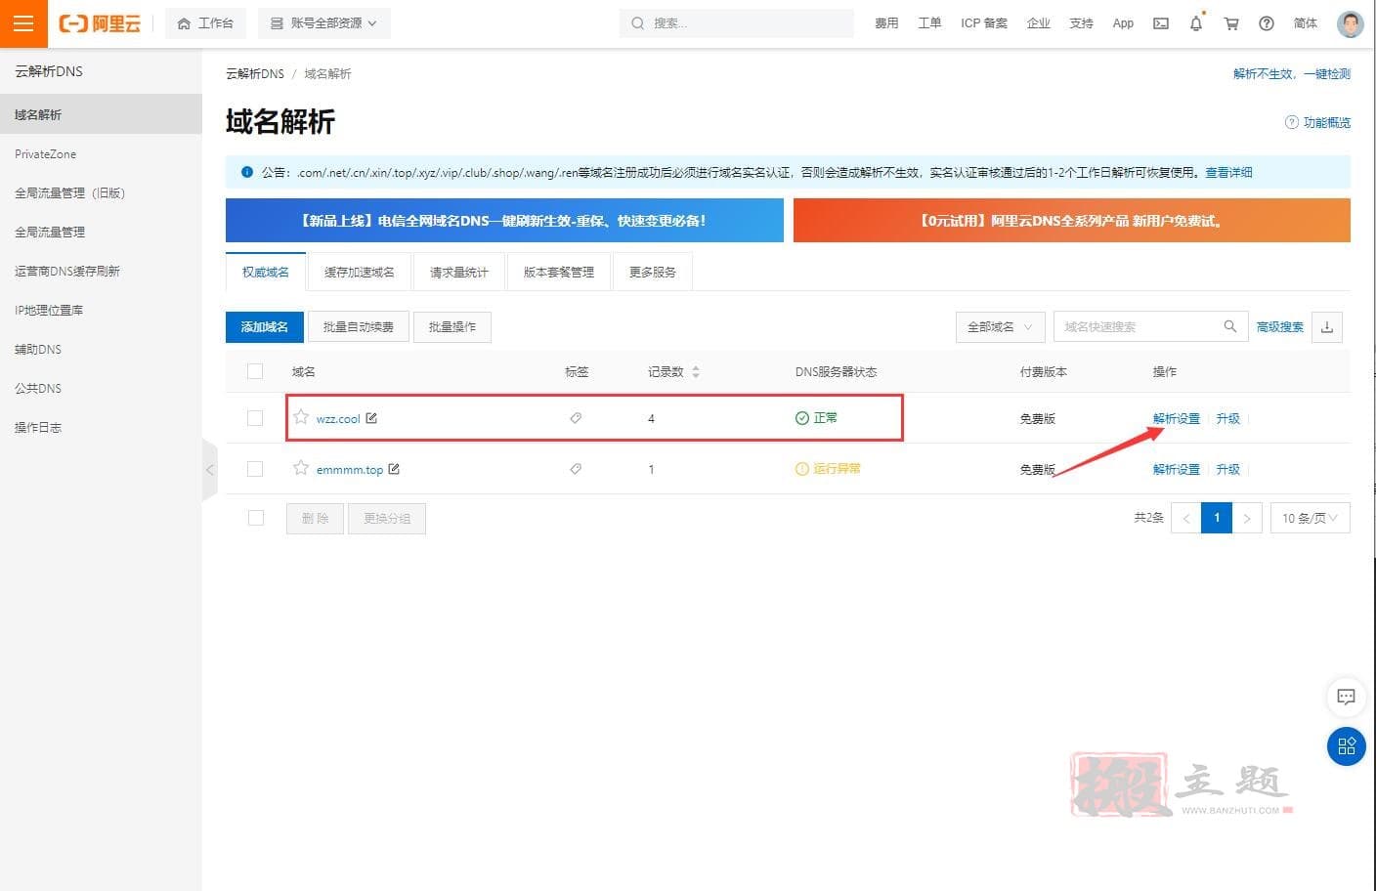Screen dimensions: 1376x891
Task: Select all domains header checkbox
Action: point(255,371)
